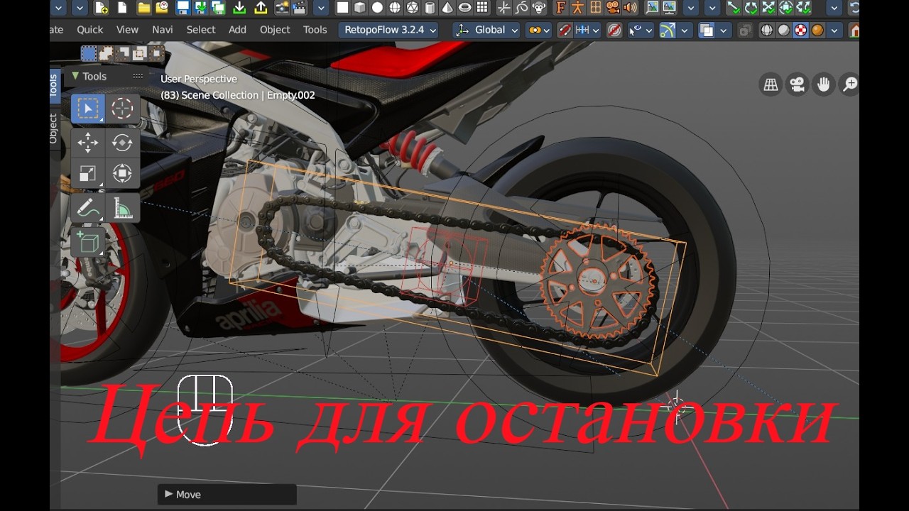Click the Tools panel drag grip dots
This screenshot has width=909, height=511.
[x=138, y=76]
